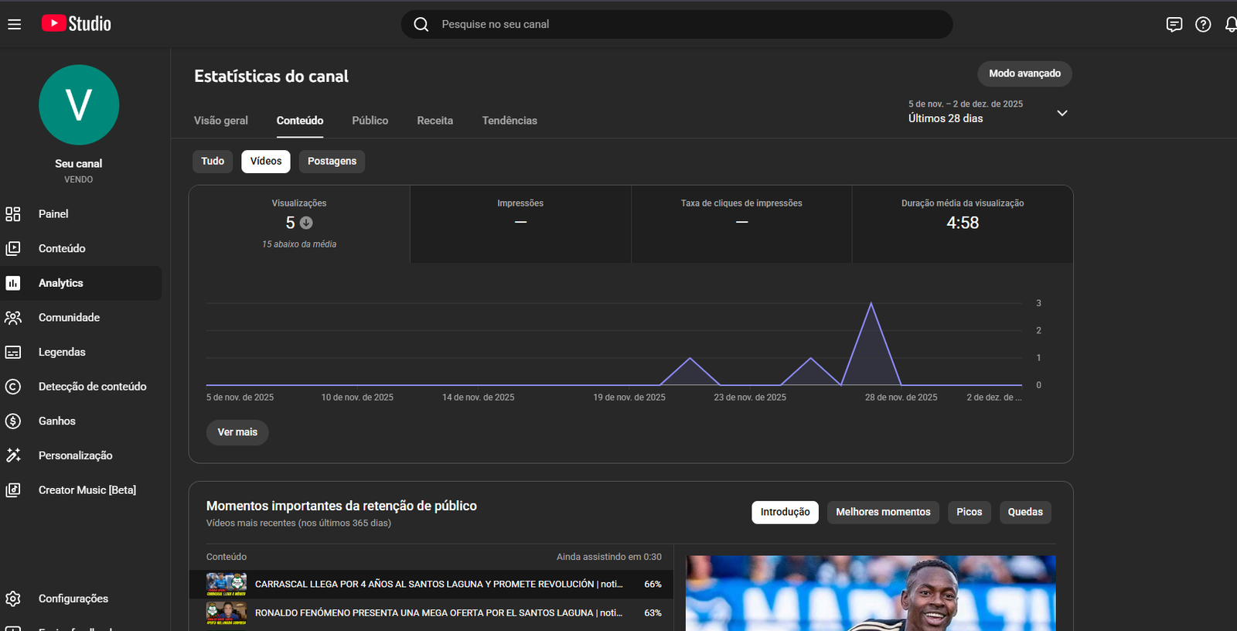Open the help question mark icon
This screenshot has height=631, width=1237.
pyautogui.click(x=1203, y=25)
